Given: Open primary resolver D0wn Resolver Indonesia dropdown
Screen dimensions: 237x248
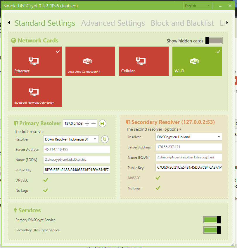Looking at the screenshot, I should (71, 139).
